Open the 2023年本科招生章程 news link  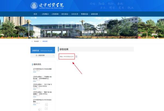click(x=42, y=101)
